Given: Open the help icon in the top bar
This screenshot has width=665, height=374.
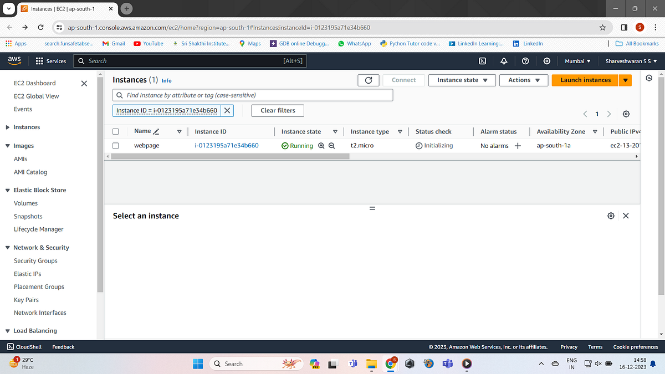Looking at the screenshot, I should coord(525,61).
